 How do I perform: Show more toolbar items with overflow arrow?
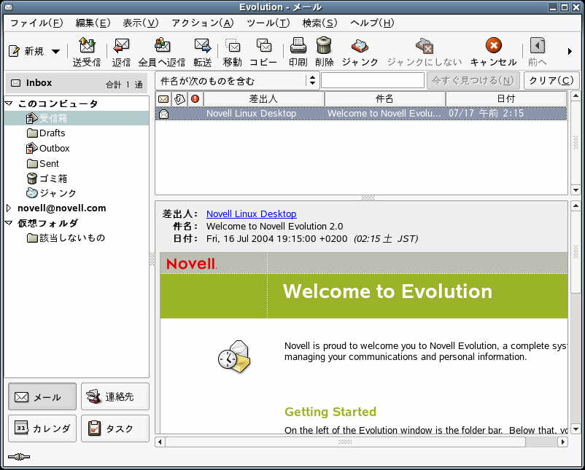pos(570,51)
